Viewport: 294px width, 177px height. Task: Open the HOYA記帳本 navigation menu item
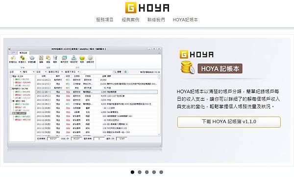[185, 20]
